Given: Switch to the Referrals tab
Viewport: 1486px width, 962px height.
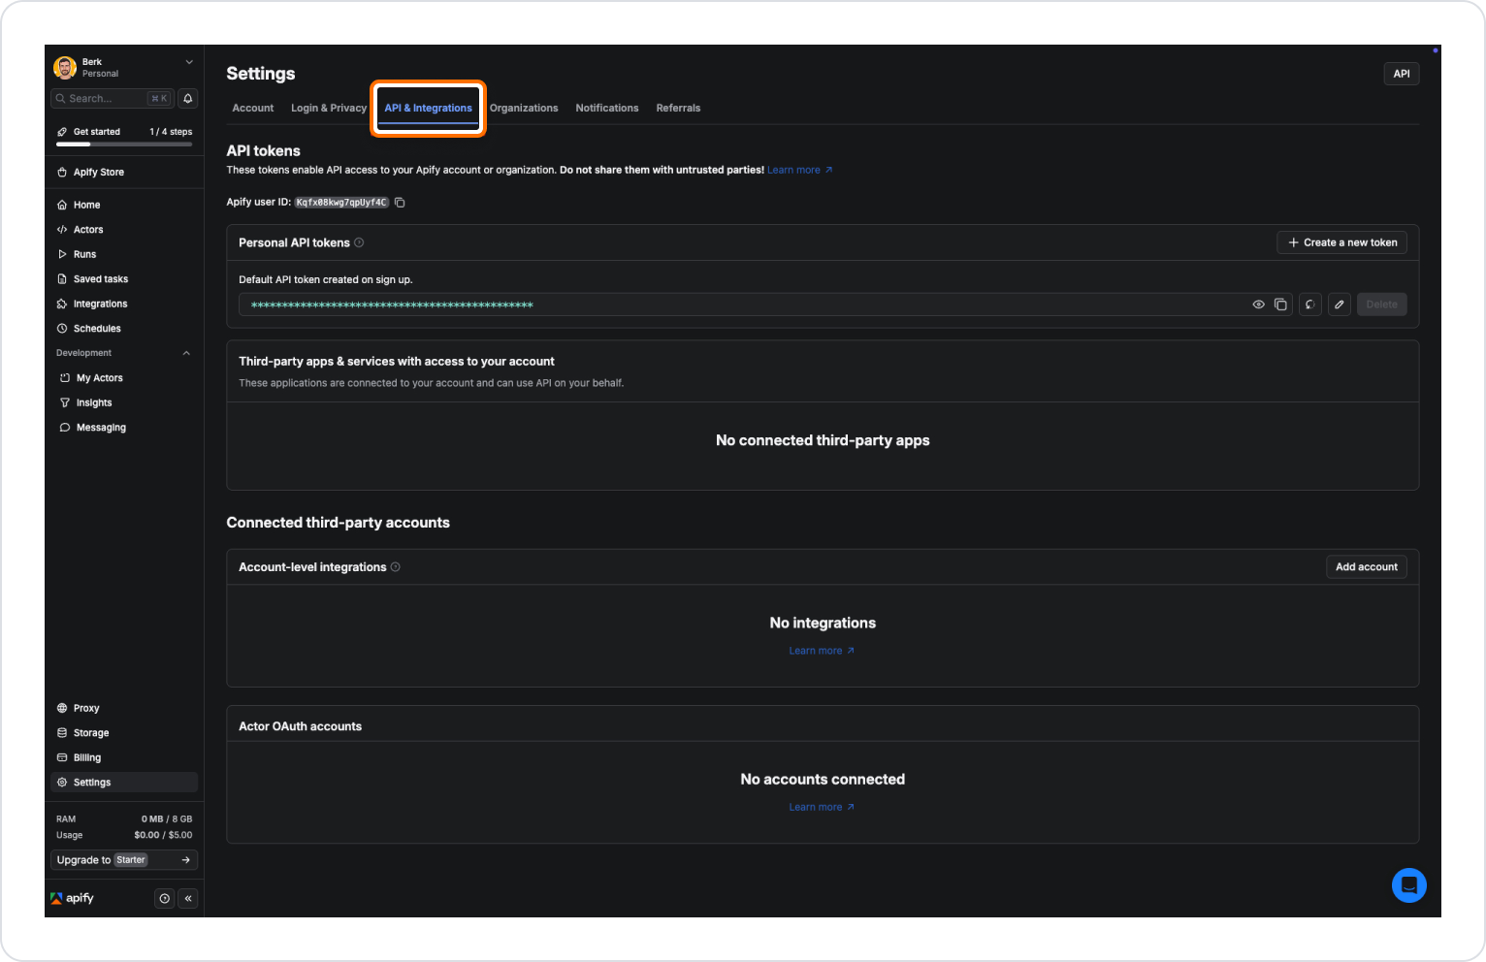Looking at the screenshot, I should click(678, 108).
